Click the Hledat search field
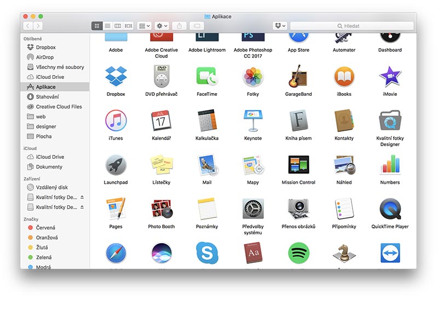438x311 pixels. 351,26
